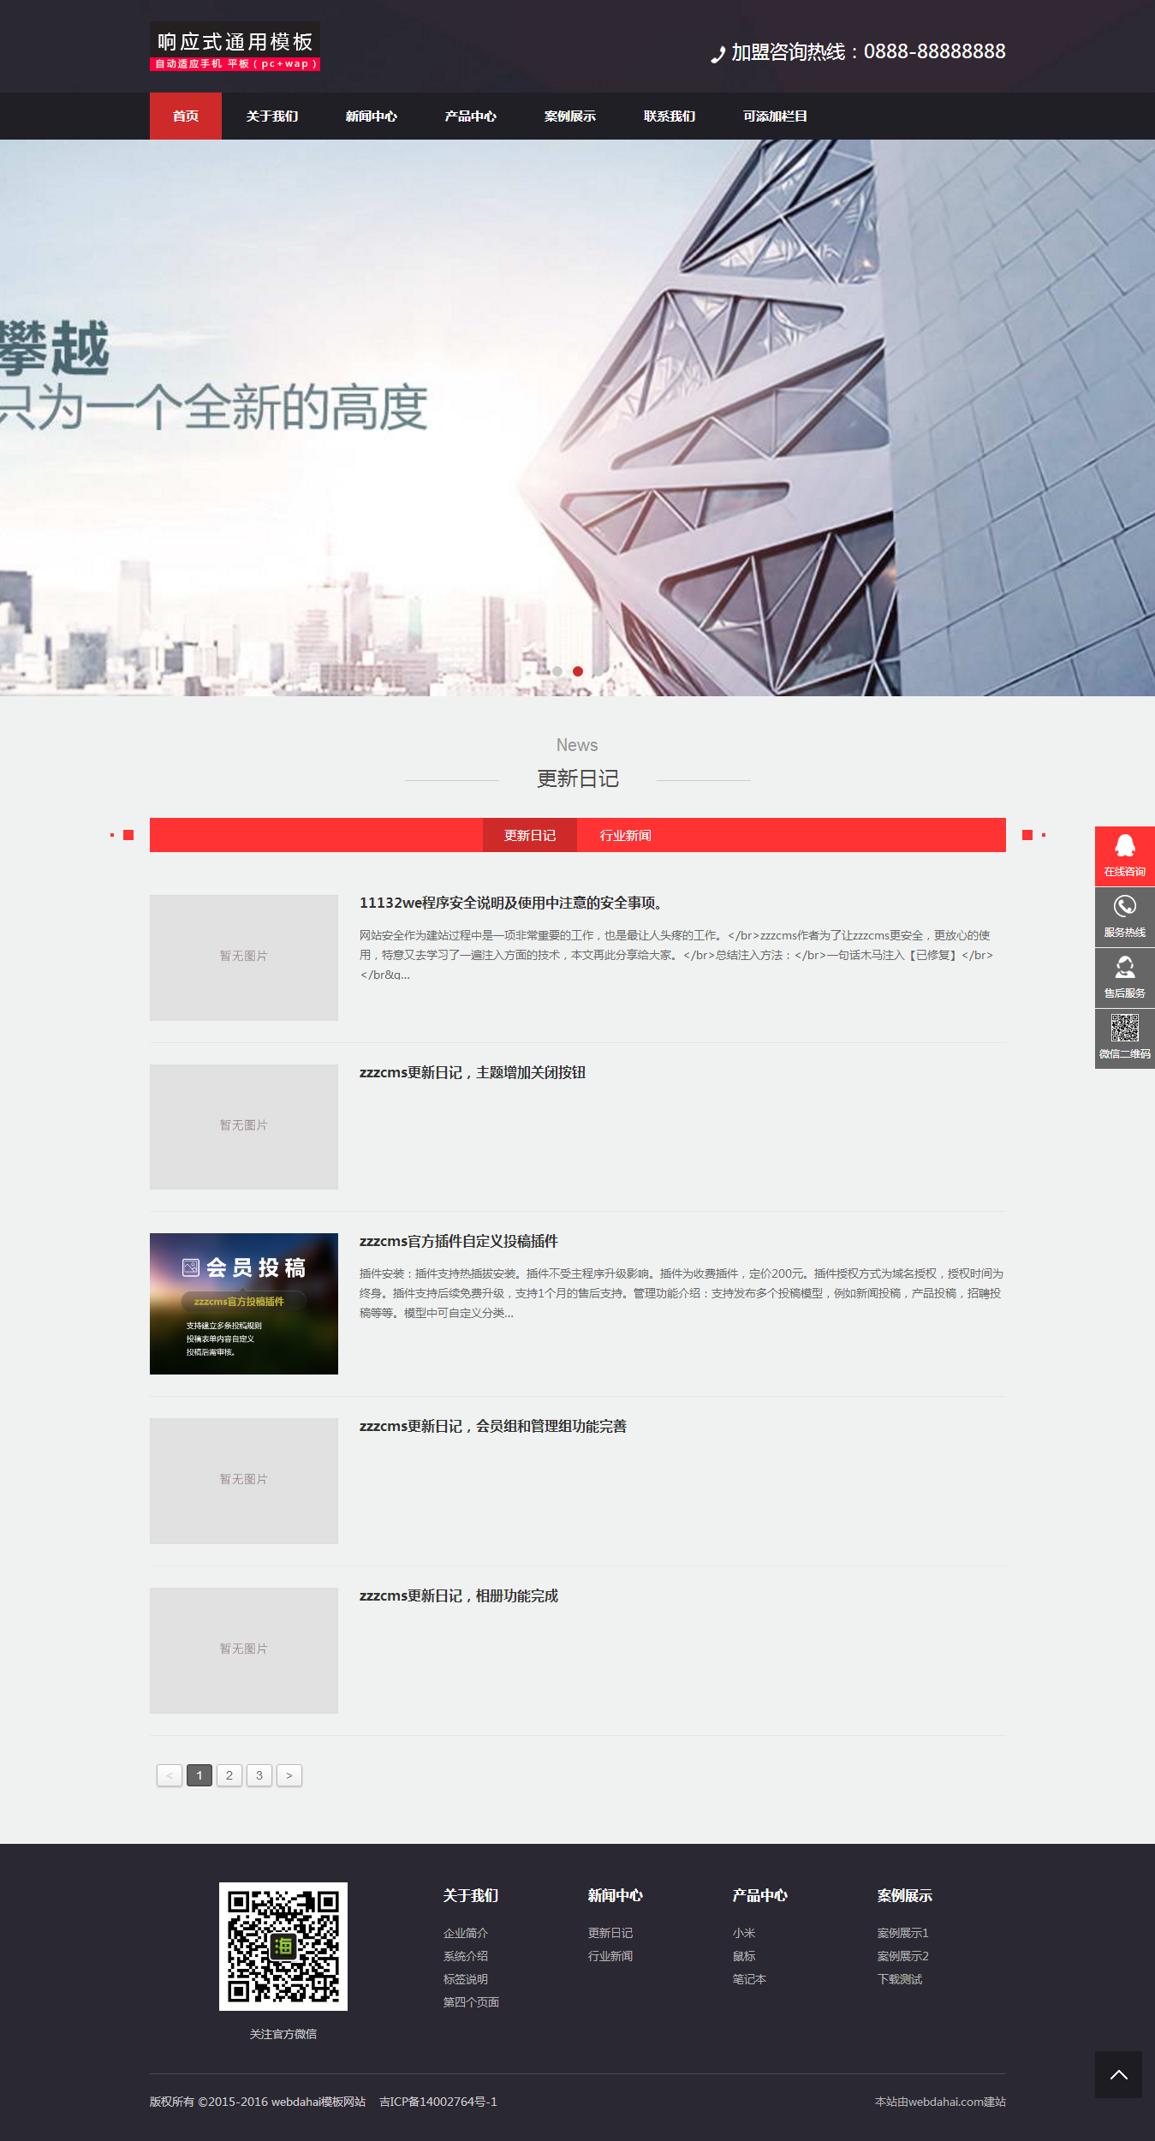Click footer heading 新闻中心
The image size is (1155, 2141).
pyautogui.click(x=616, y=1895)
